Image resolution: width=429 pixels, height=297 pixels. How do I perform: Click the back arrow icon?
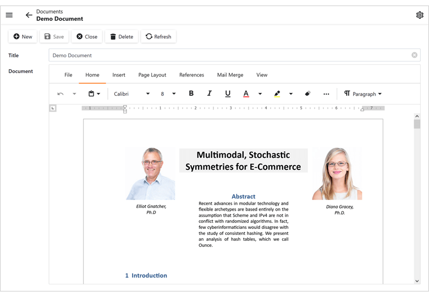[29, 15]
